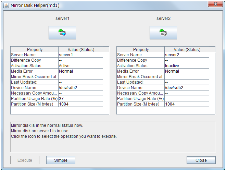Click the server2 mirror disk icon

163,33
